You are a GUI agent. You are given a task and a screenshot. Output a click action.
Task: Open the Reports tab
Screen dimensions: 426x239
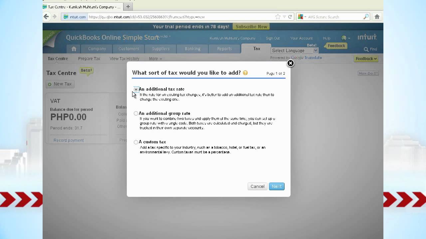coord(225,49)
